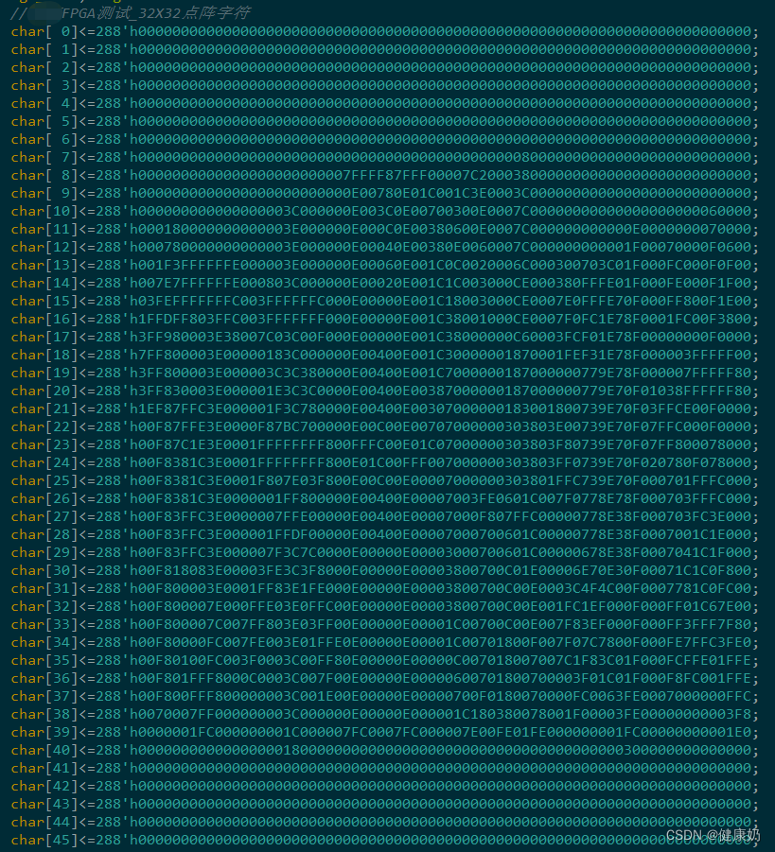775x852 pixels.
Task: Select the code line starting char[21]
Action: tap(384, 409)
